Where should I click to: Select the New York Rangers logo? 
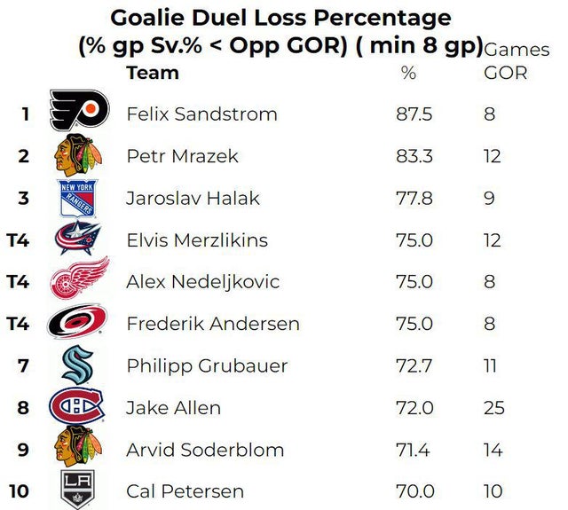[78, 198]
